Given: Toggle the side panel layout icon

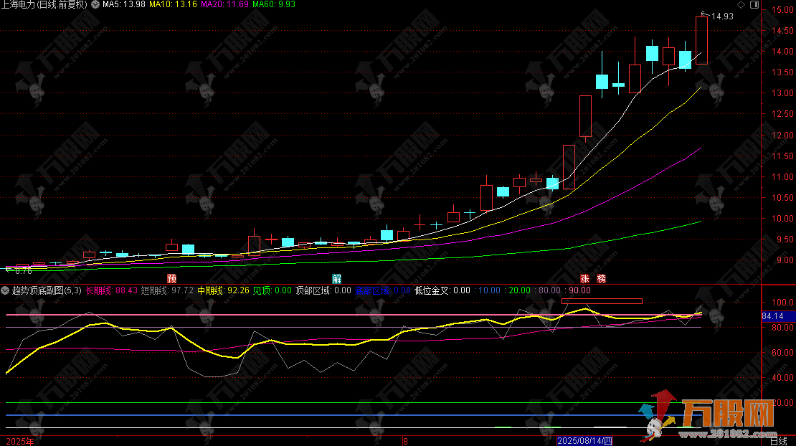Looking at the screenshot, I should click(x=754, y=4).
